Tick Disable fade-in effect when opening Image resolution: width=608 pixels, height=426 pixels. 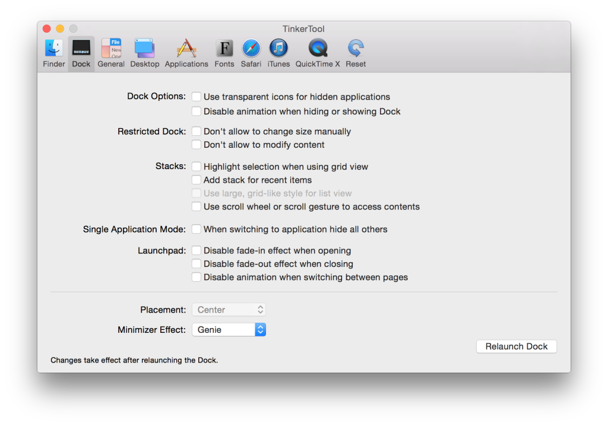coord(197,250)
